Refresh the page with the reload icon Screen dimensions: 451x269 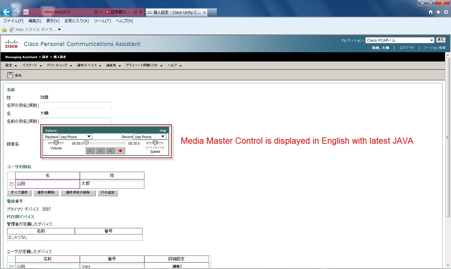pyautogui.click(x=136, y=12)
